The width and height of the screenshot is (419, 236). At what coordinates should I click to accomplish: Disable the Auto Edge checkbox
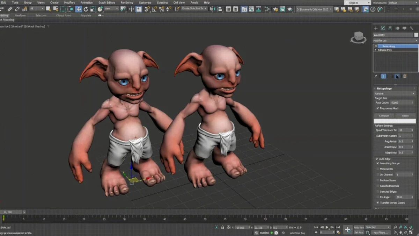coord(377,159)
